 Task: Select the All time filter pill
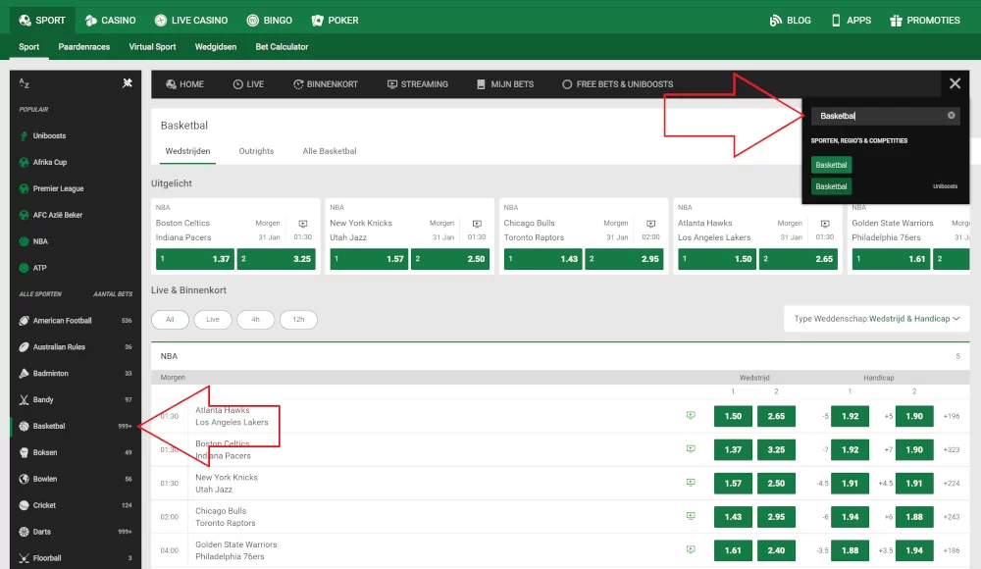170,319
